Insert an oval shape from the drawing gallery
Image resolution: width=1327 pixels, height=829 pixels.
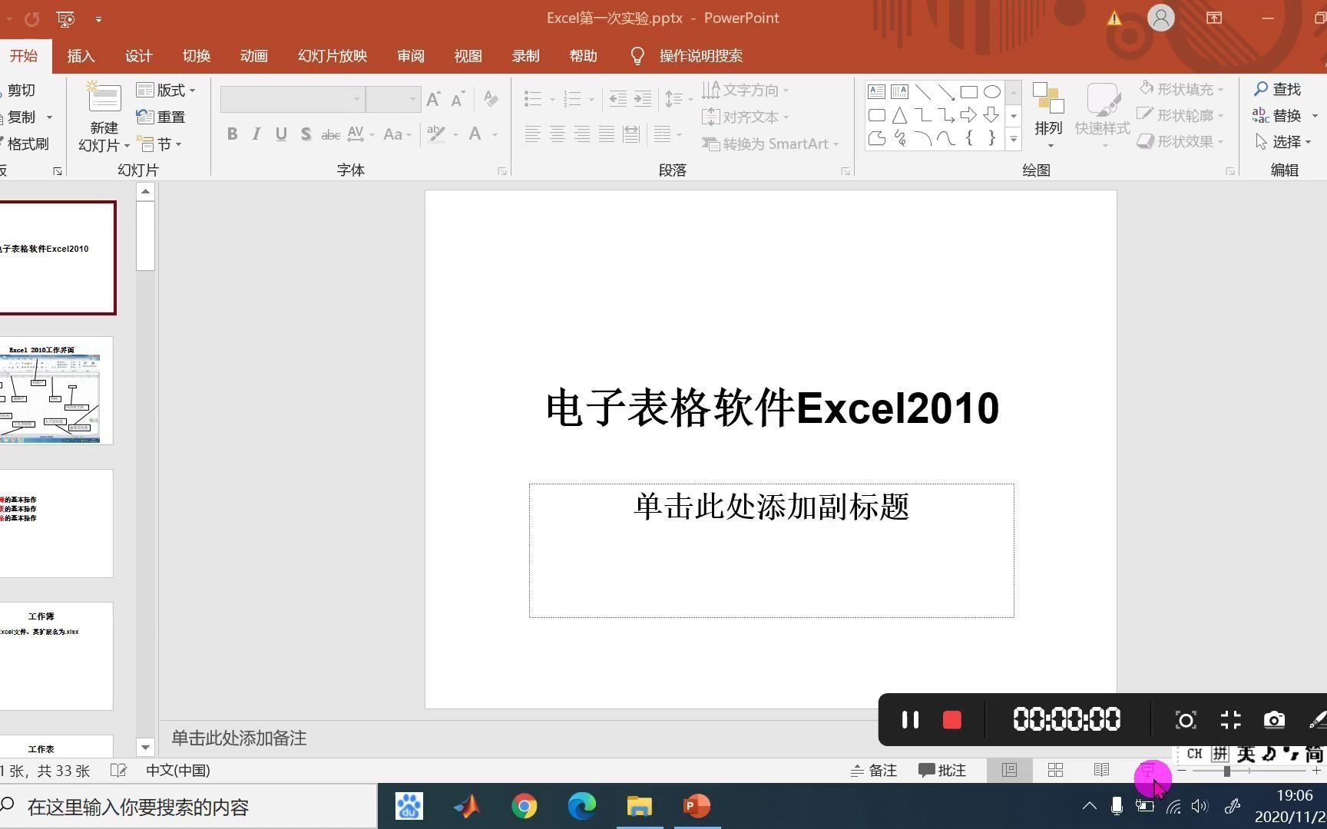click(x=991, y=91)
